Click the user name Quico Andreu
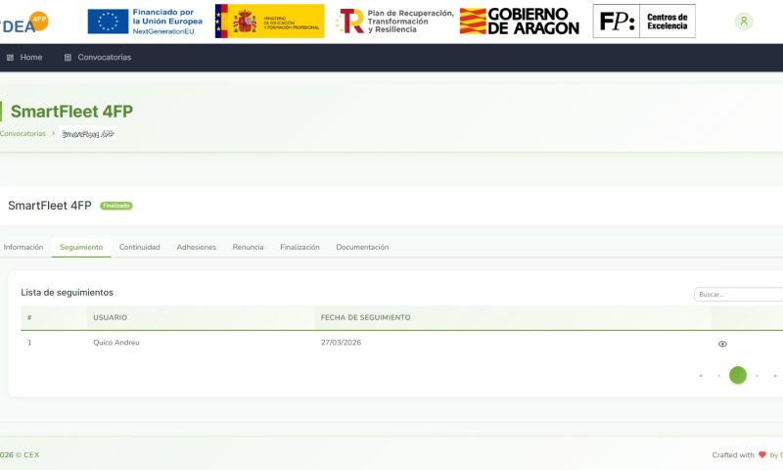This screenshot has height=470, width=783. (116, 343)
